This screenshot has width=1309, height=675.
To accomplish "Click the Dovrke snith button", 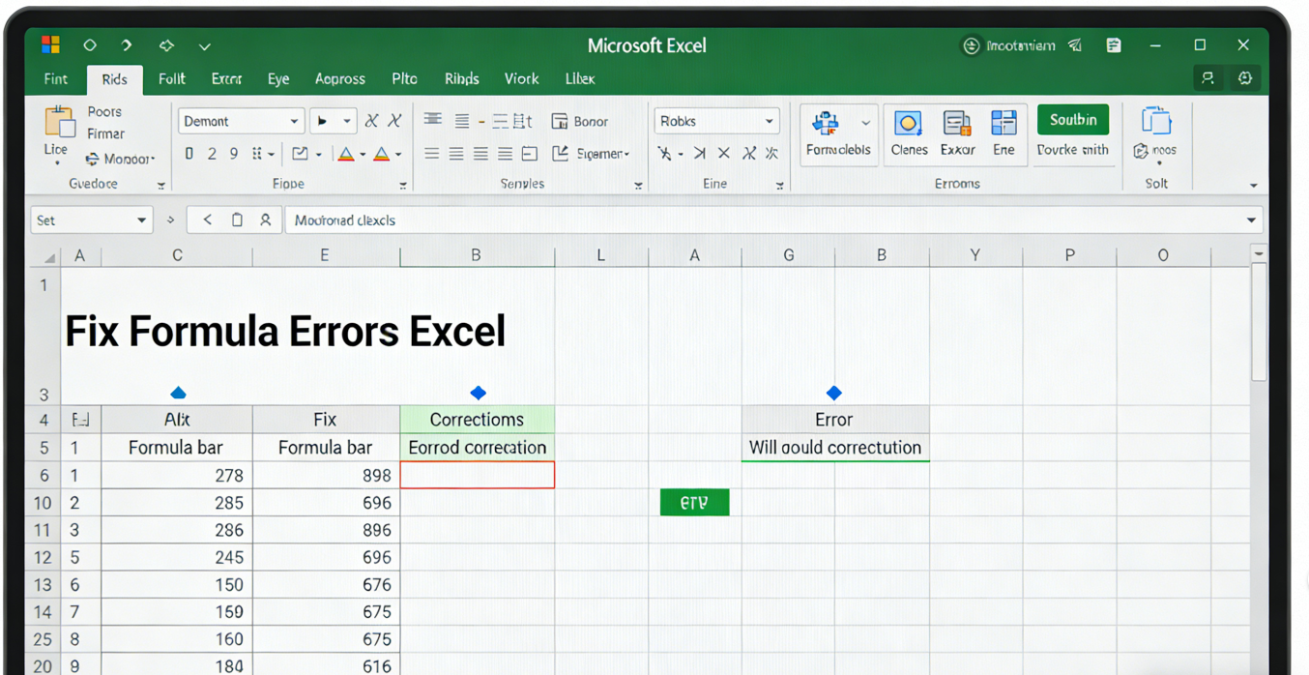I will click(1073, 150).
